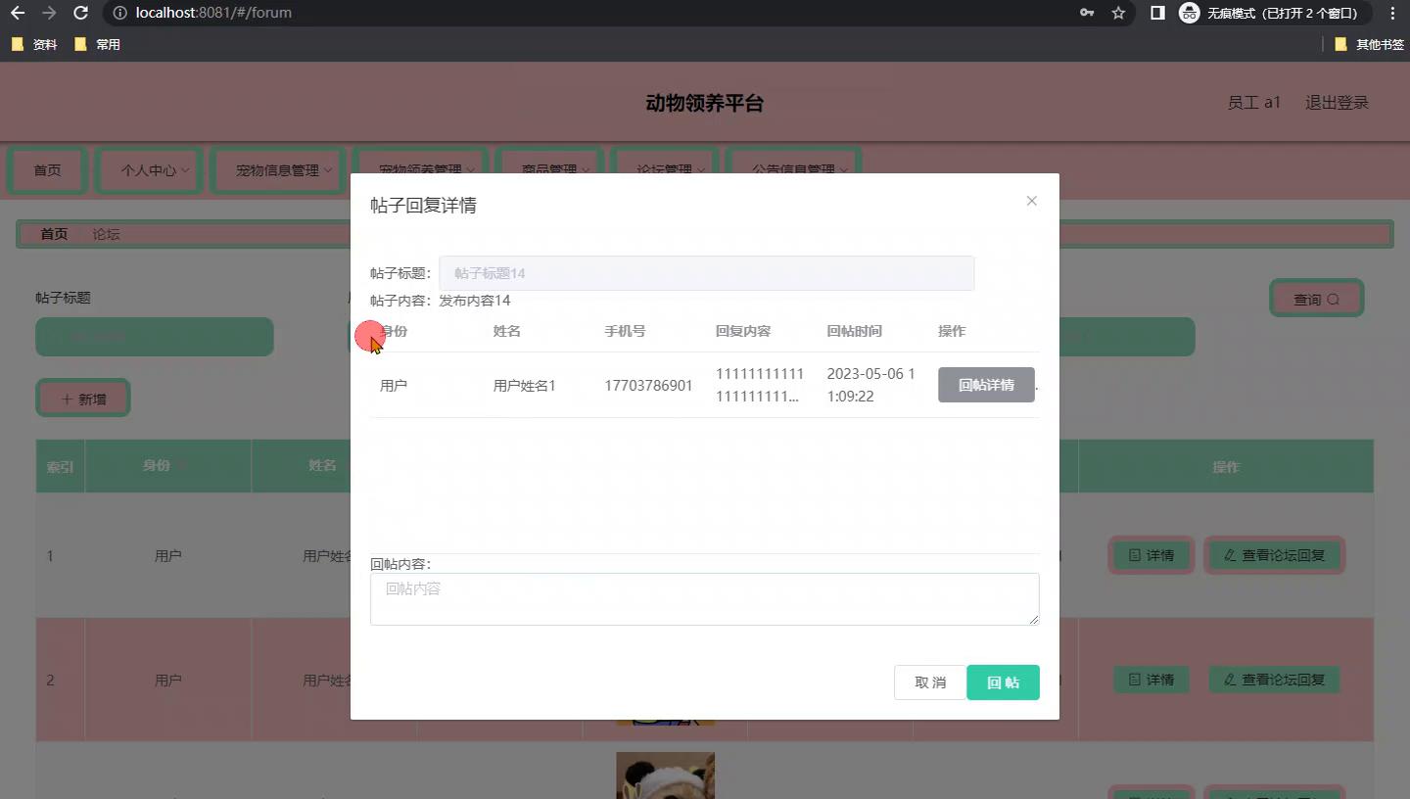Open 查看论坛回复 for row 1
1410x799 pixels.
coord(1274,555)
